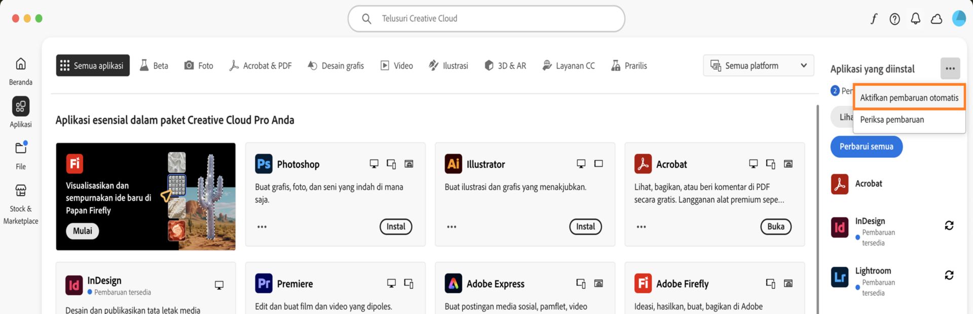This screenshot has height=314, width=973.
Task: Open Stock & Marketplace in sidebar
Action: tap(21, 191)
